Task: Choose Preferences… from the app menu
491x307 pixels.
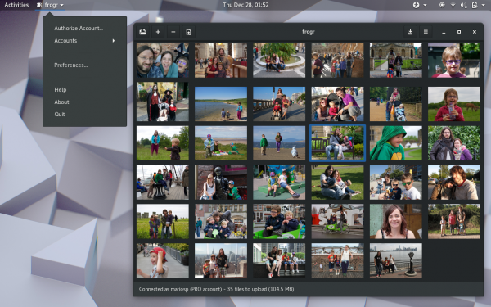Action: coord(70,65)
